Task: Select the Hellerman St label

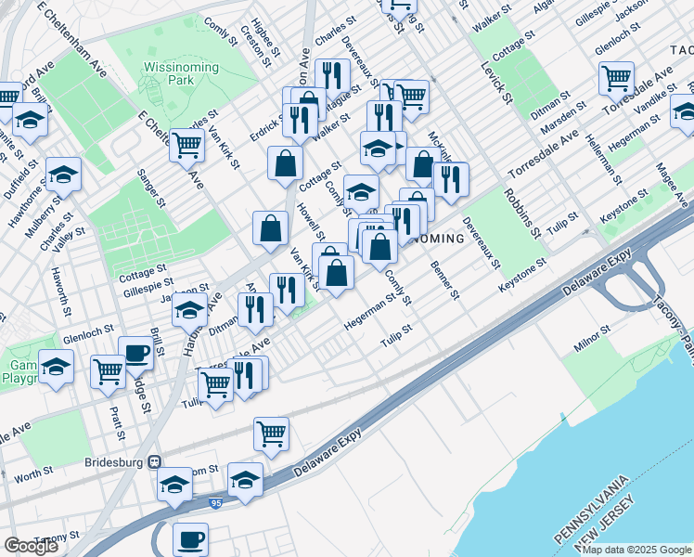Action: point(604,160)
